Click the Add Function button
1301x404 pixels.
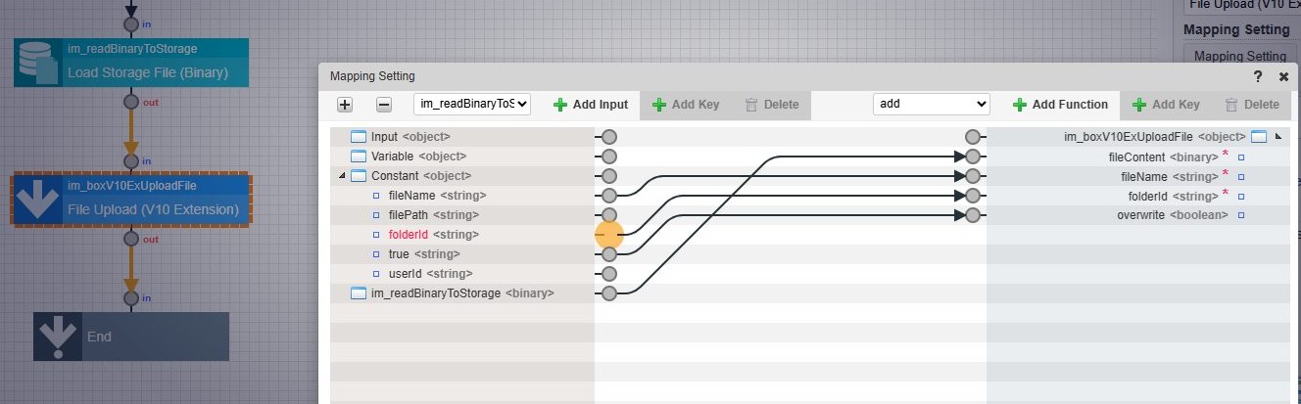coord(1060,105)
